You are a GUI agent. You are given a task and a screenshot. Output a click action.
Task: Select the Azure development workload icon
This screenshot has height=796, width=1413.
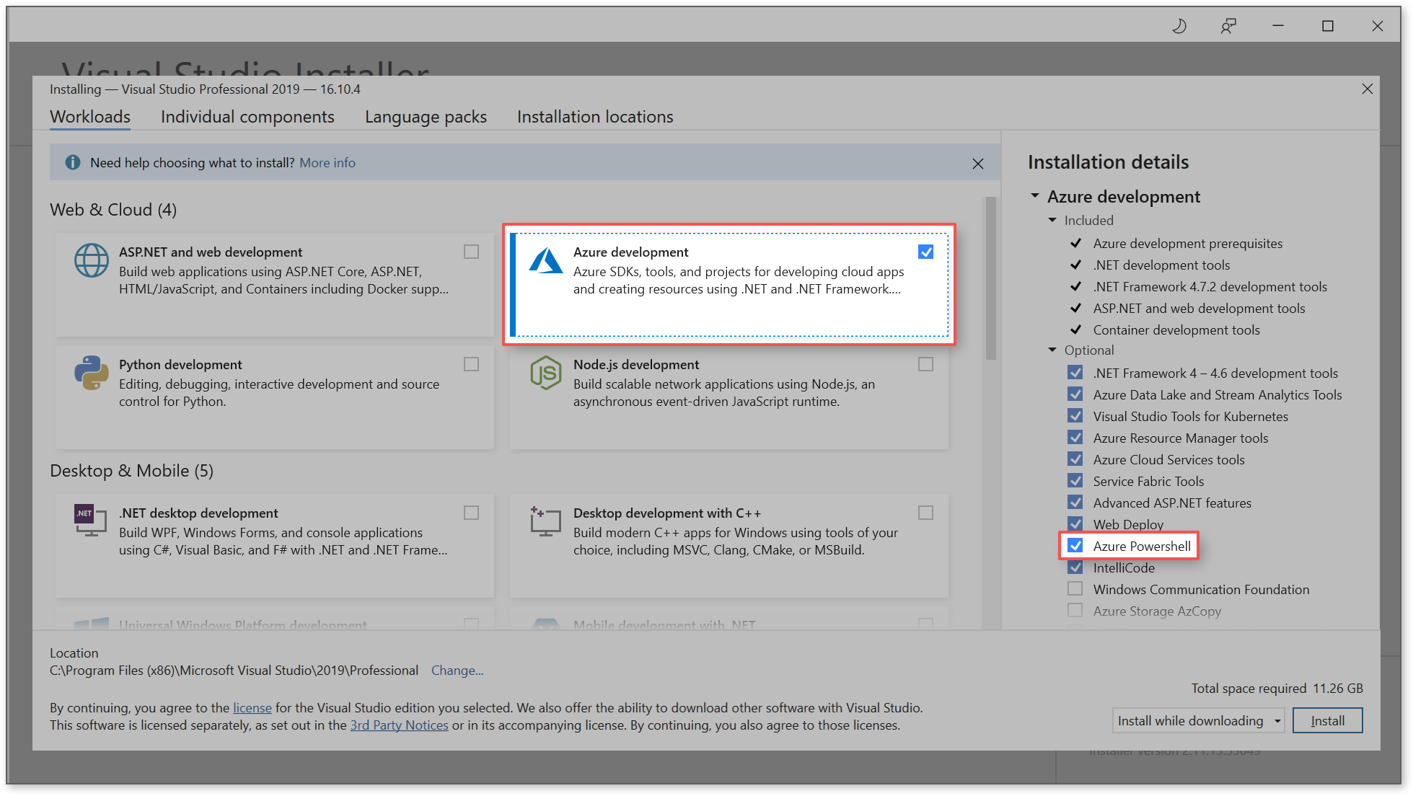546,260
